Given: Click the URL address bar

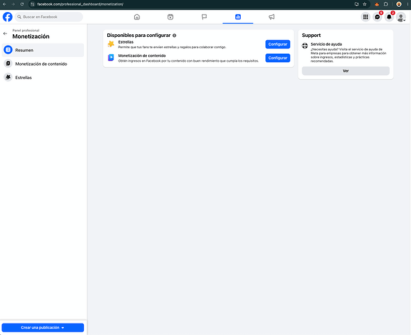Looking at the screenshot, I should 194,4.
